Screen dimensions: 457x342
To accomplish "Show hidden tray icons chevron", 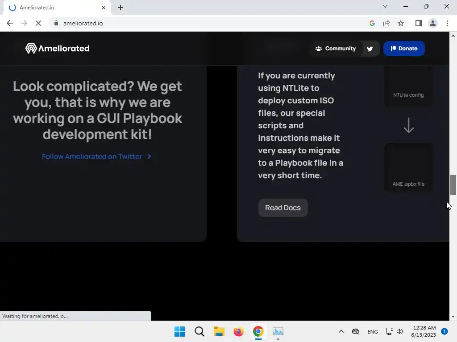I will pyautogui.click(x=341, y=331).
